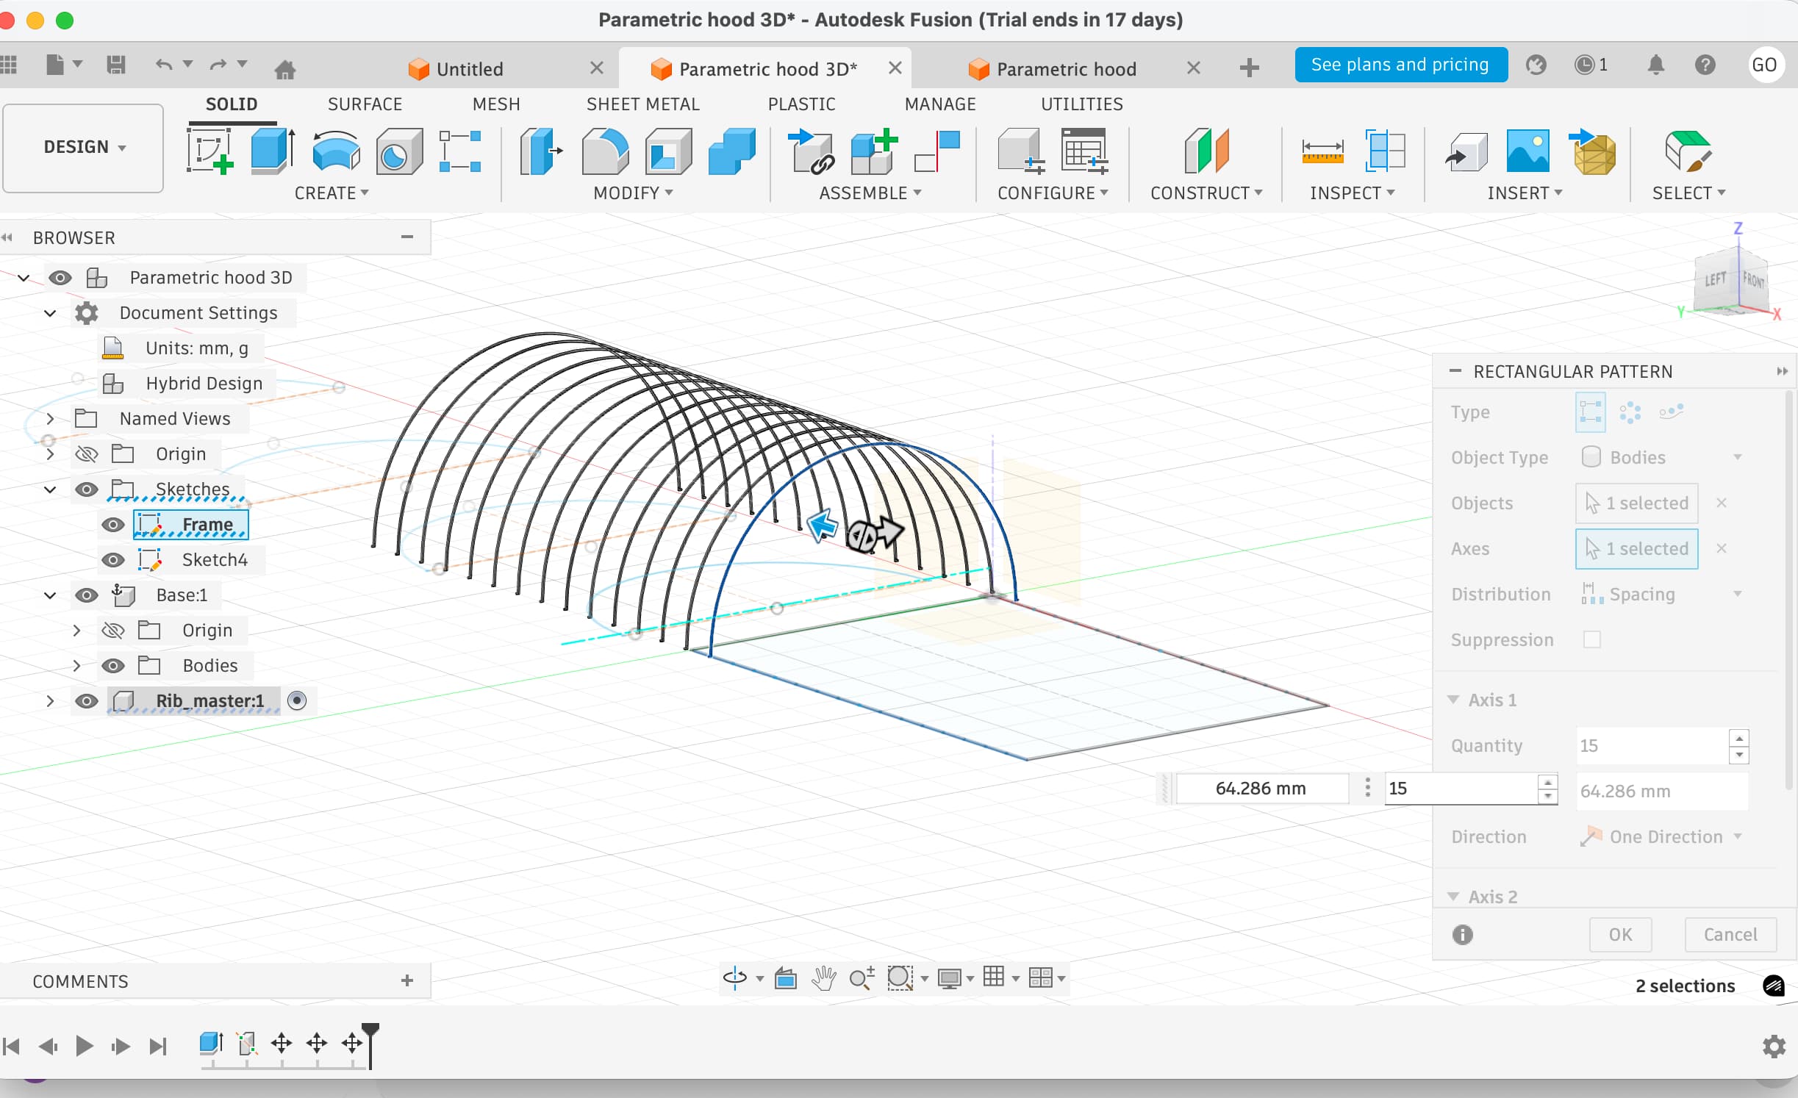Image resolution: width=1798 pixels, height=1098 pixels.
Task: Click the Insert Image icon
Action: (x=1527, y=151)
